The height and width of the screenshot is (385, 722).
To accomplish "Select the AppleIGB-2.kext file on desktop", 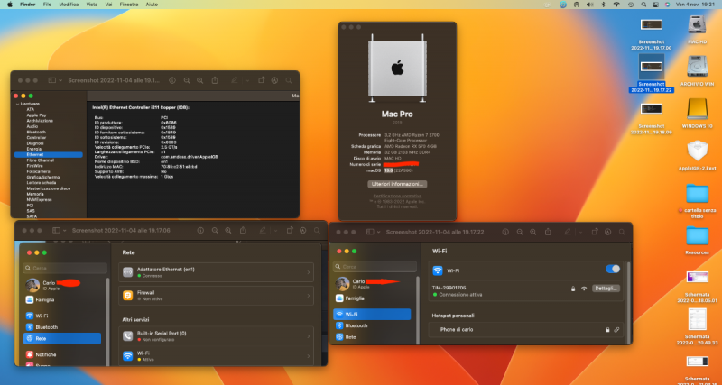I will click(697, 155).
